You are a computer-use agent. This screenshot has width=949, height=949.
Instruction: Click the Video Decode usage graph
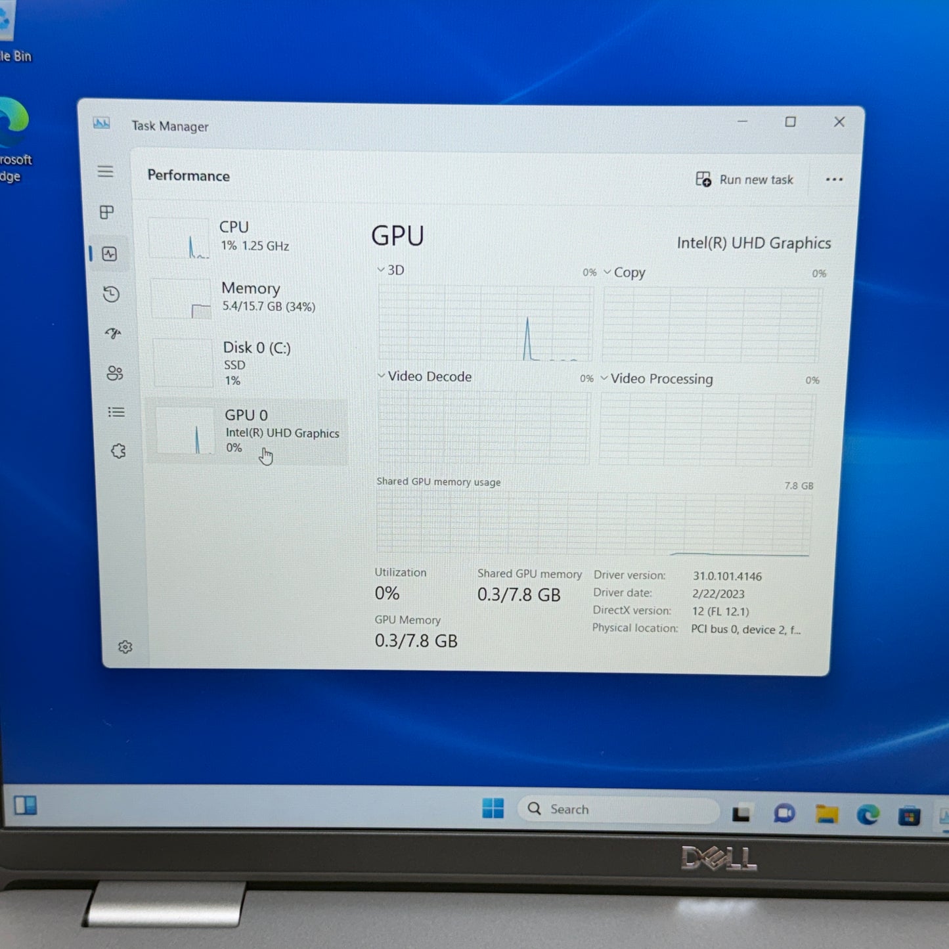point(484,428)
